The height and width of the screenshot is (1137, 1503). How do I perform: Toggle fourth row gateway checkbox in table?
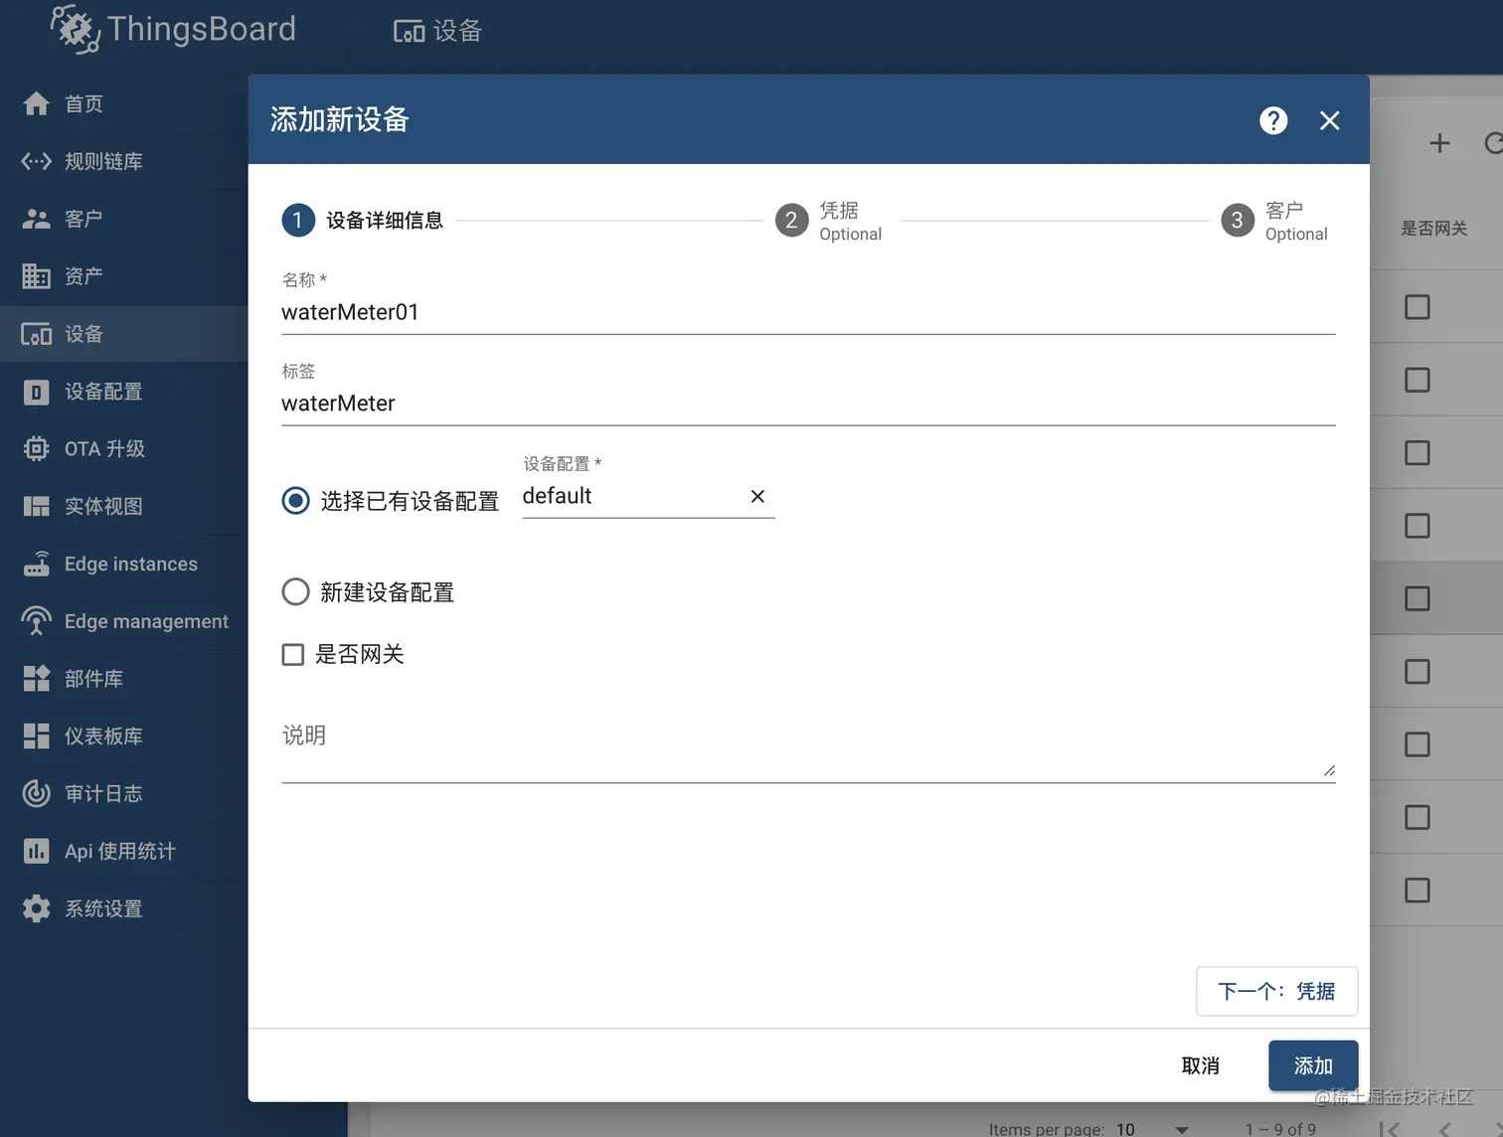1418,526
